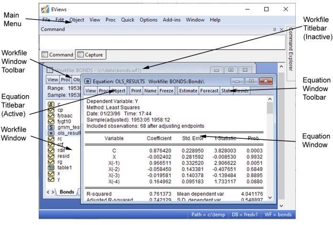Click Forecast in the equation toolbar
The image size is (333, 225).
pos(209,91)
